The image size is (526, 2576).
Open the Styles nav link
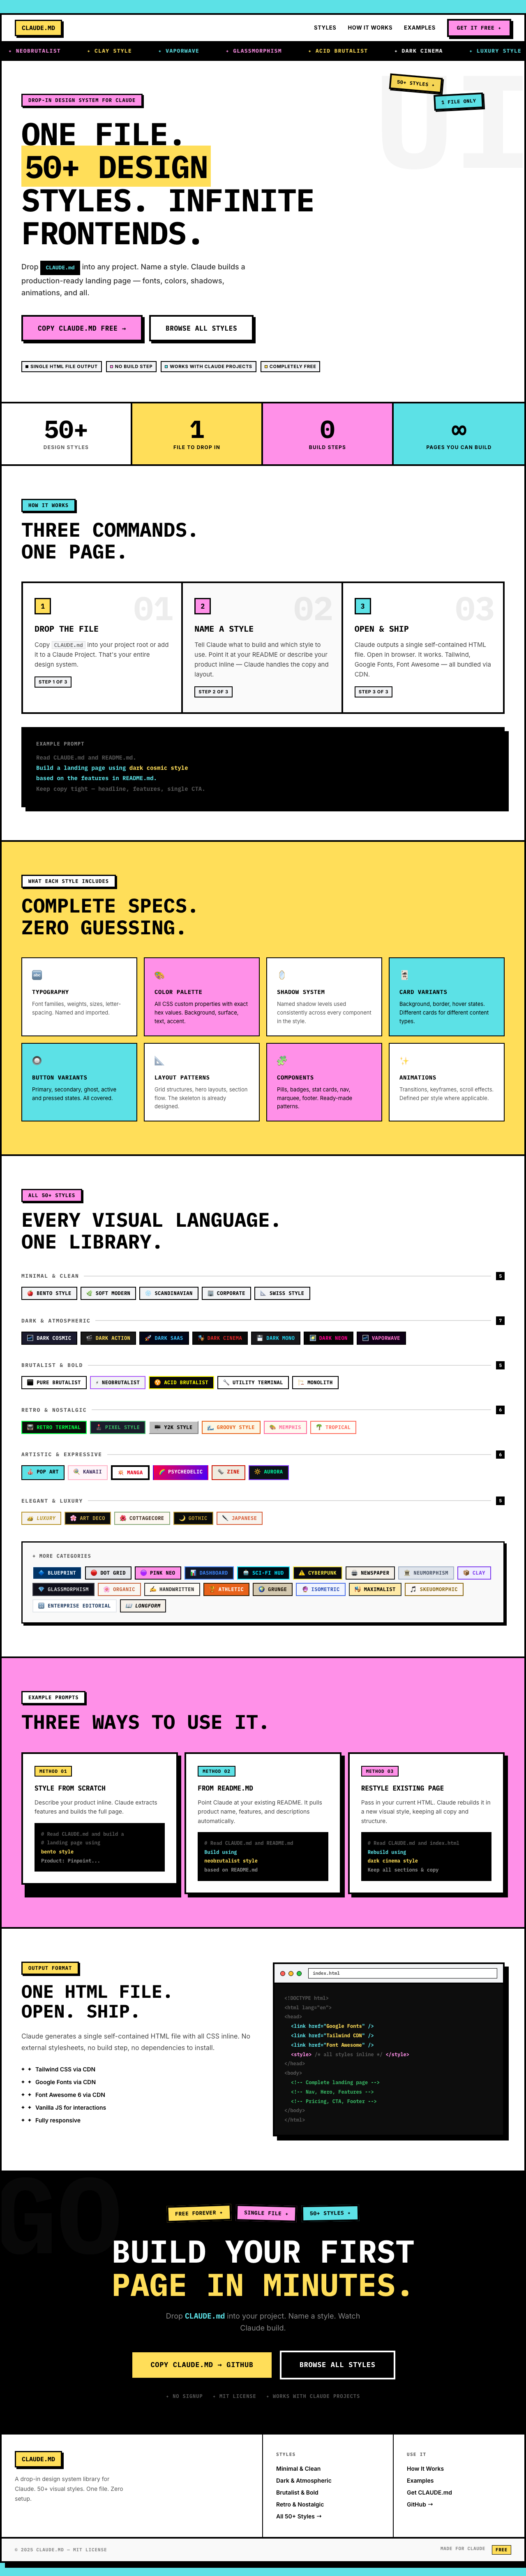tap(325, 28)
